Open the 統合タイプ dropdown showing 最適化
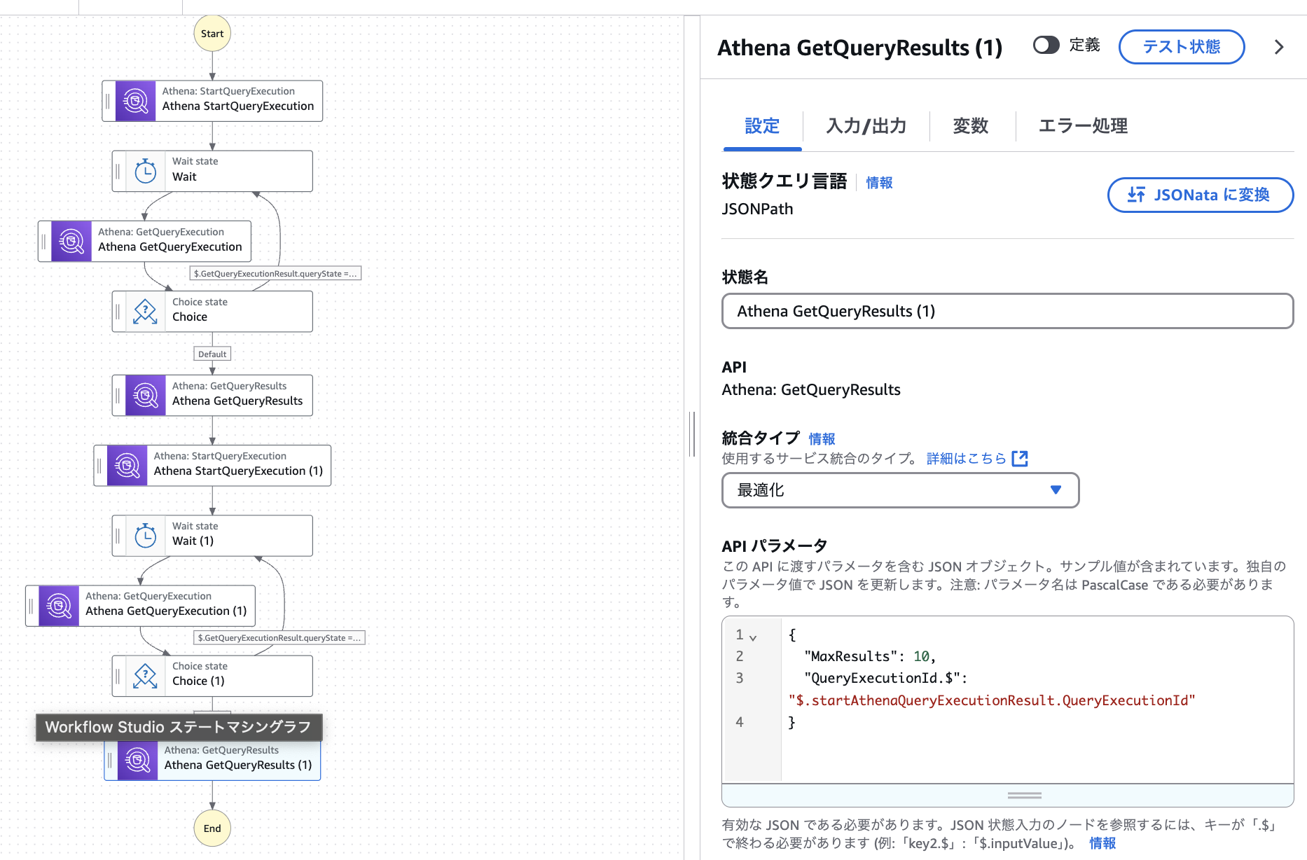This screenshot has height=860, width=1307. click(x=900, y=490)
